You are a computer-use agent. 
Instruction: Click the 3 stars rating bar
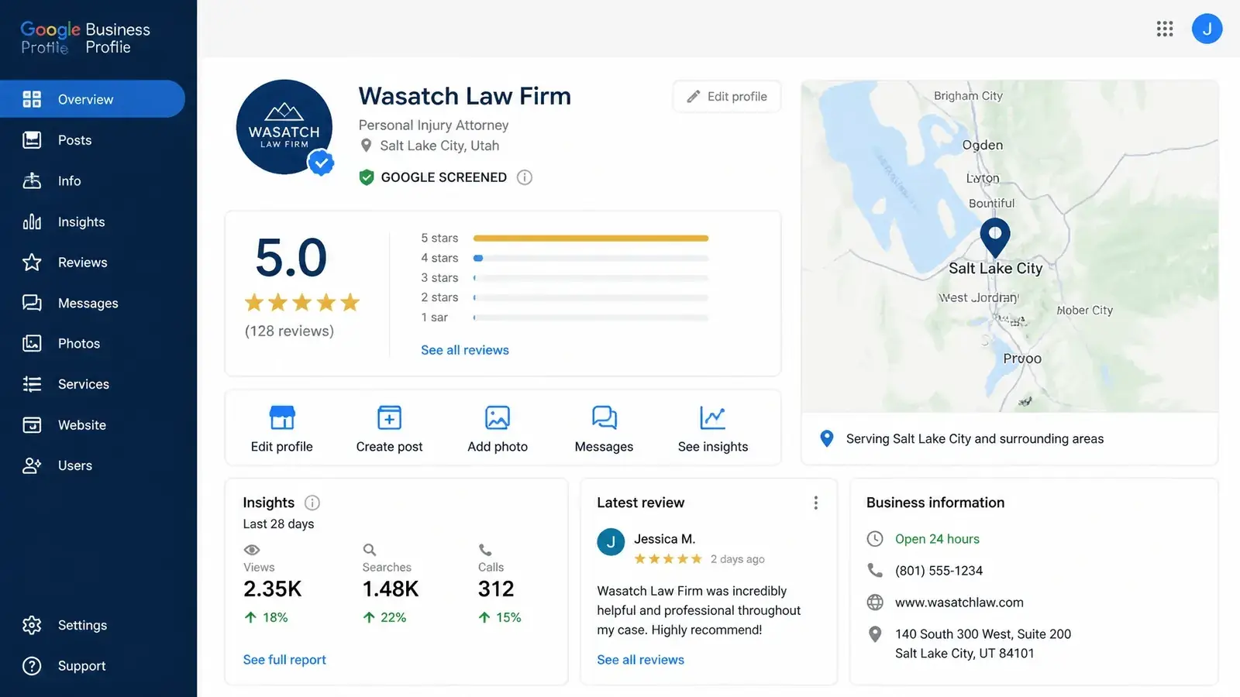pos(591,278)
